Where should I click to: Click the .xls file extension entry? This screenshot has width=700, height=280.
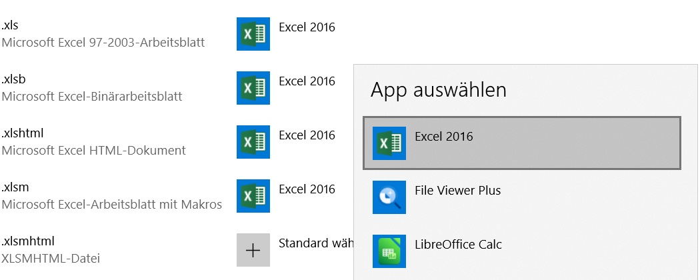[x=9, y=27]
